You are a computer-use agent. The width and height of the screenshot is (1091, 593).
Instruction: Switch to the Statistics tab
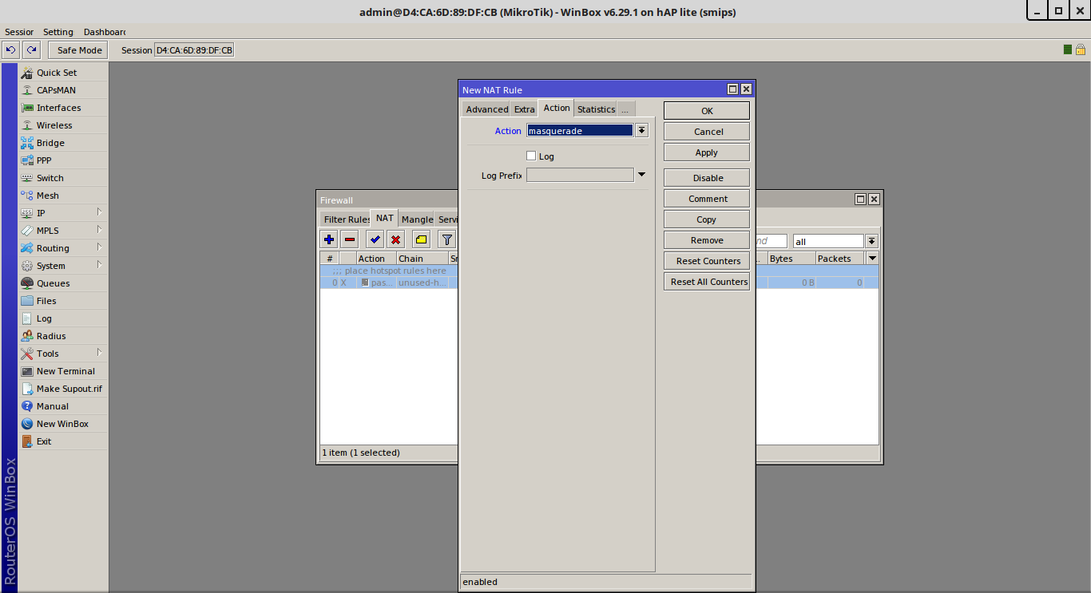(x=596, y=109)
